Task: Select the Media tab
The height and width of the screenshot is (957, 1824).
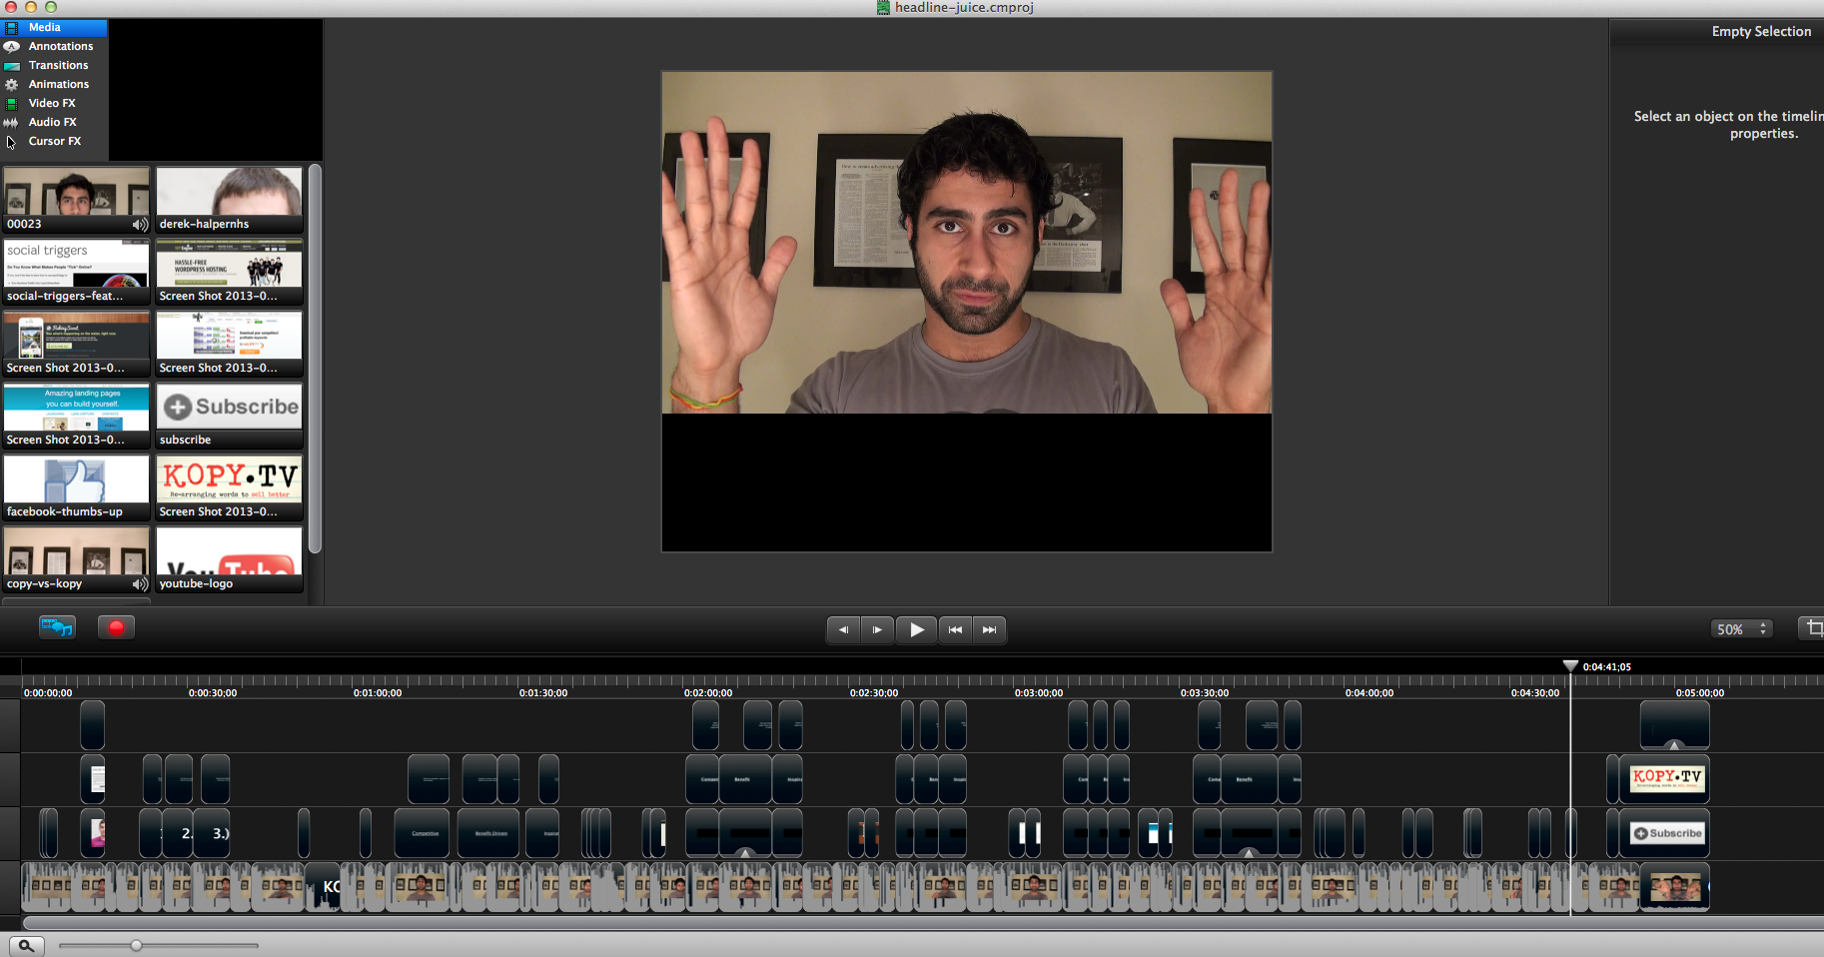Action: coord(45,27)
